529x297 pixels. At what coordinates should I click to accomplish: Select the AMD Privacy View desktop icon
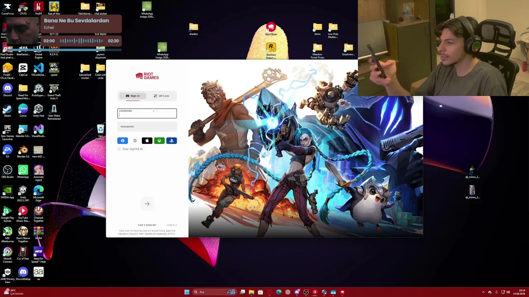click(7, 275)
